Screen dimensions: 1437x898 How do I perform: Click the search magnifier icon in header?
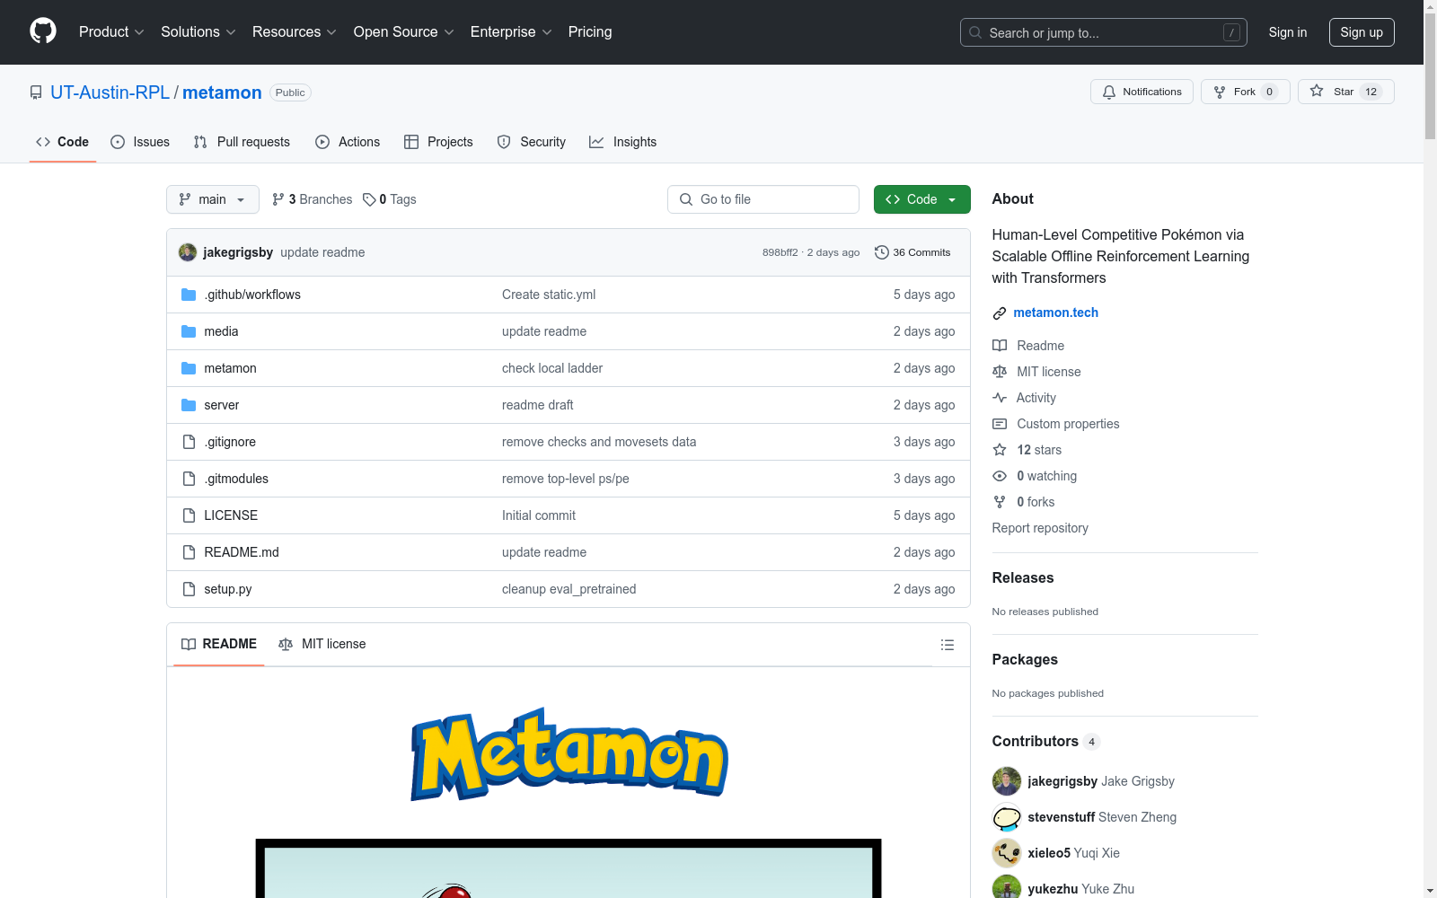point(975,32)
